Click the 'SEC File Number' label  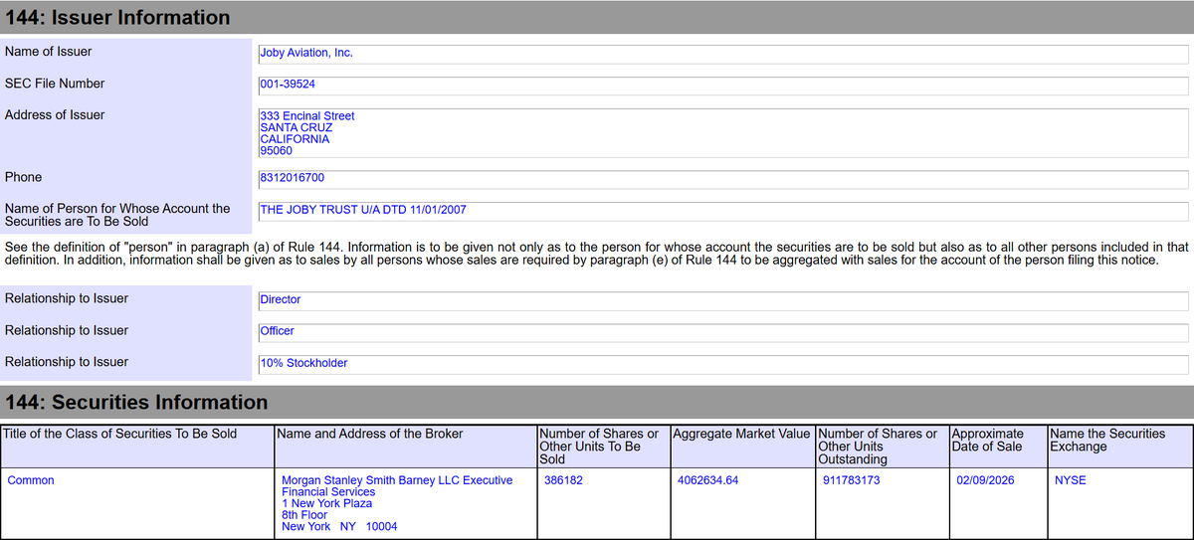click(55, 84)
